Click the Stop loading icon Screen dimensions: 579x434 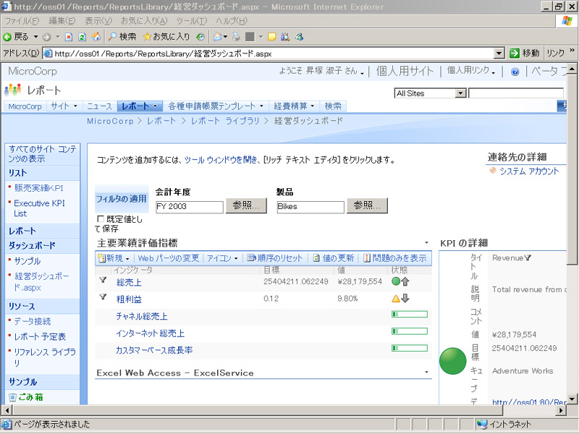point(69,37)
